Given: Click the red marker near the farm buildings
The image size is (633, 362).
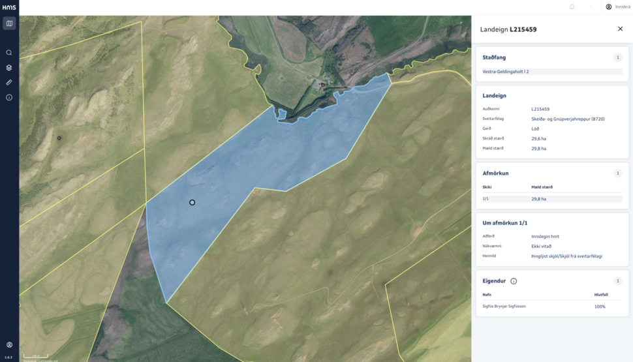Looking at the screenshot, I should (x=322, y=85).
